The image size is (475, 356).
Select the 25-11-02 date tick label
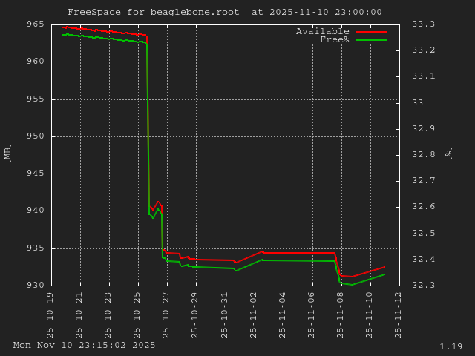pyautogui.click(x=255, y=314)
